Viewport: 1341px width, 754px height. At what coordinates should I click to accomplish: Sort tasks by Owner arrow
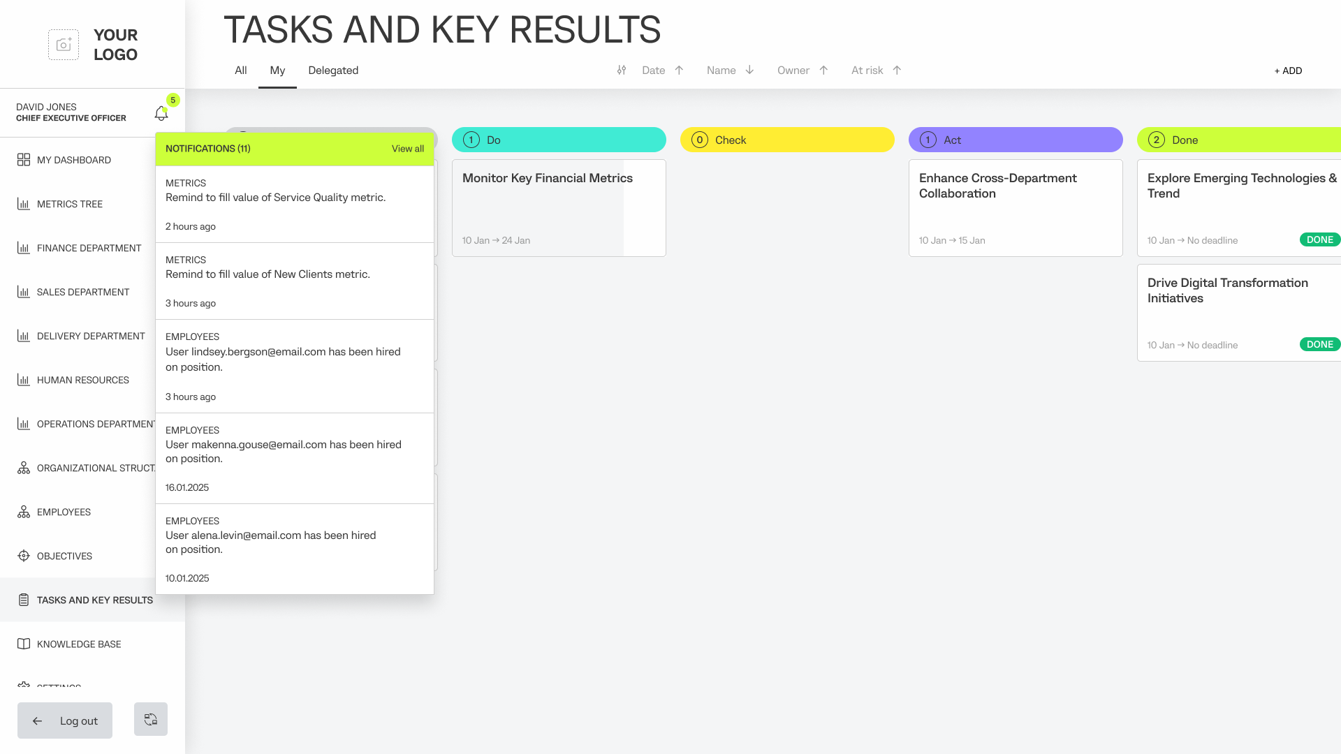pyautogui.click(x=823, y=70)
